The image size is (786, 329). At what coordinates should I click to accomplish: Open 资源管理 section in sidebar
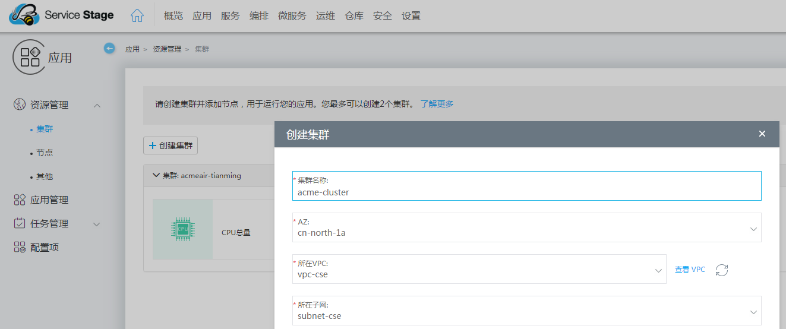49,105
